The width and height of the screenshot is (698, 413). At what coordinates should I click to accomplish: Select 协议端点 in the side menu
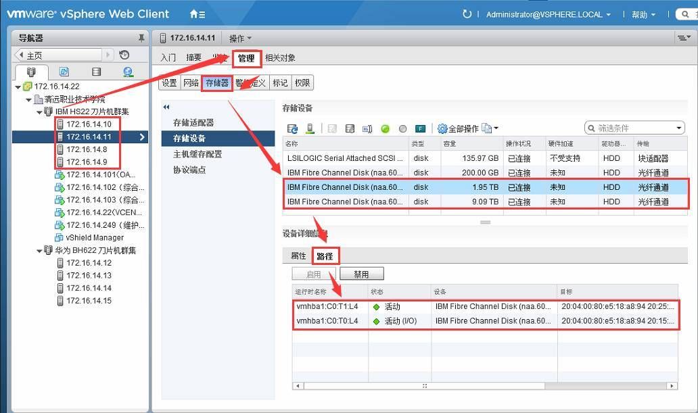(218, 170)
